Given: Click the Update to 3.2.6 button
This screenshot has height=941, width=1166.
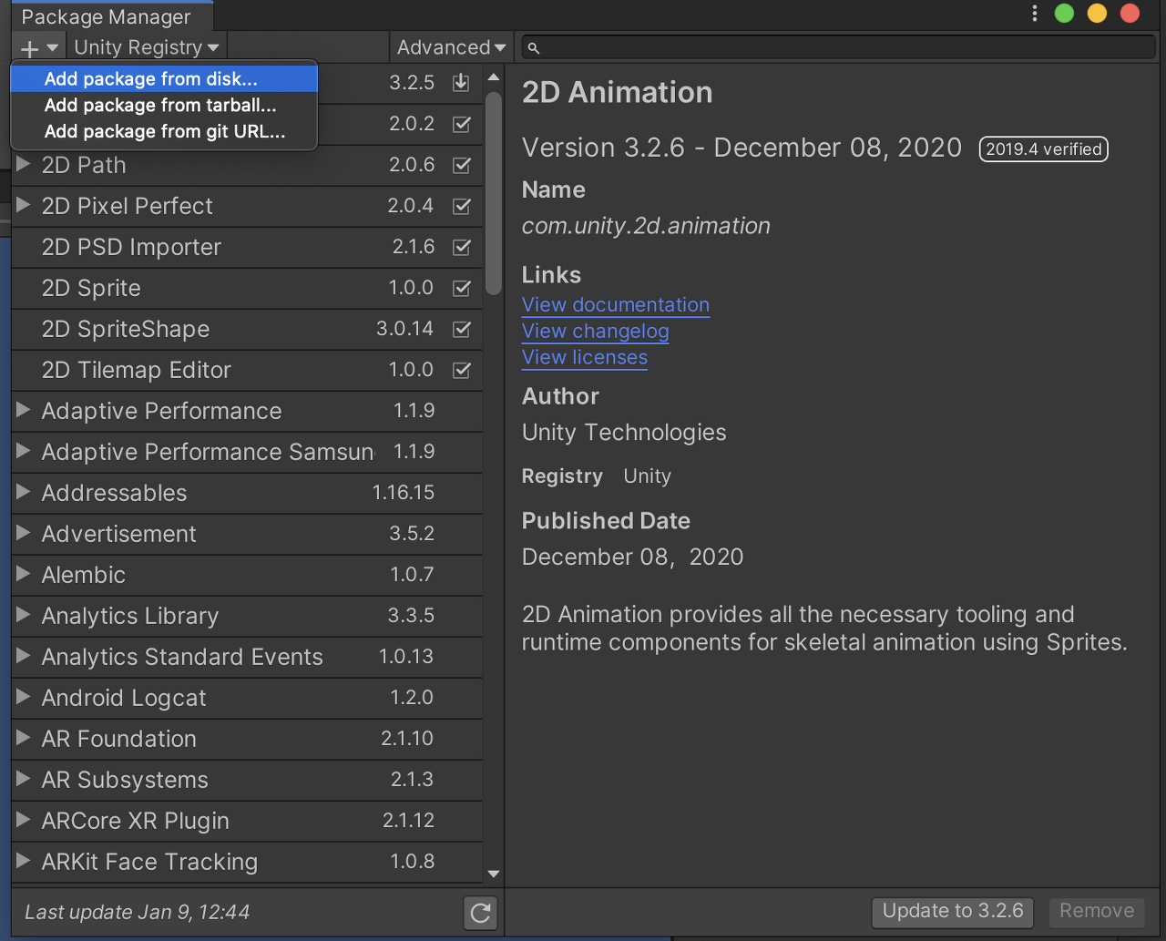Looking at the screenshot, I should point(953,911).
